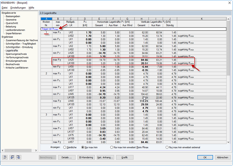Open Basisangaben in the navigator
The image size is (233, 166).
pyautogui.click(x=13, y=16)
